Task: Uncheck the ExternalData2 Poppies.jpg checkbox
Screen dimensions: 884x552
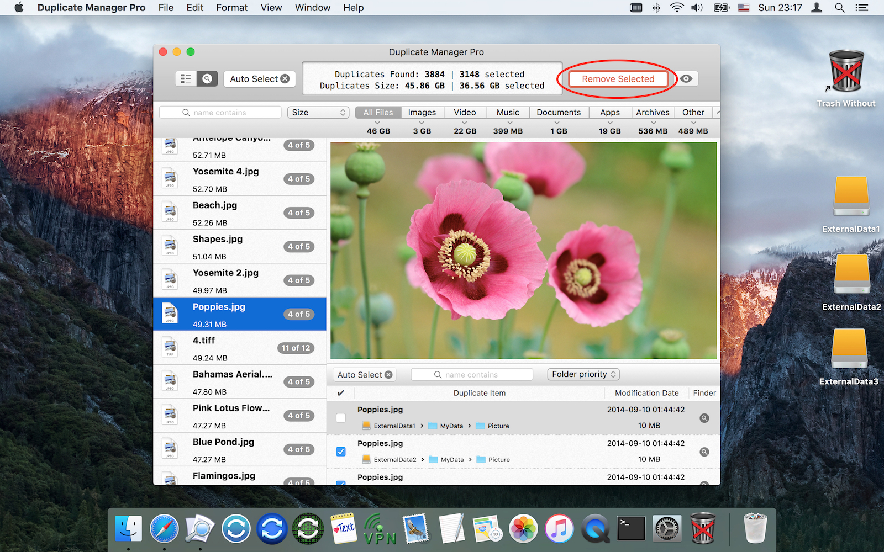Action: click(341, 452)
